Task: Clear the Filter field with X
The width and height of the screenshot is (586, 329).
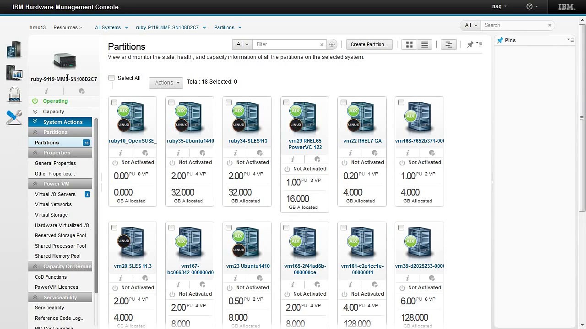Action: 321,44
